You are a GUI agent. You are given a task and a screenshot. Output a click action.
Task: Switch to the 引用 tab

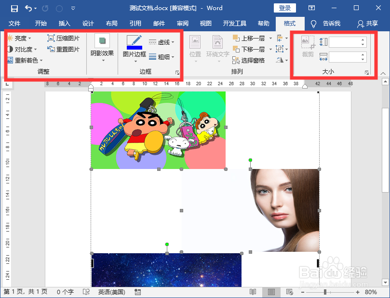(x=135, y=23)
